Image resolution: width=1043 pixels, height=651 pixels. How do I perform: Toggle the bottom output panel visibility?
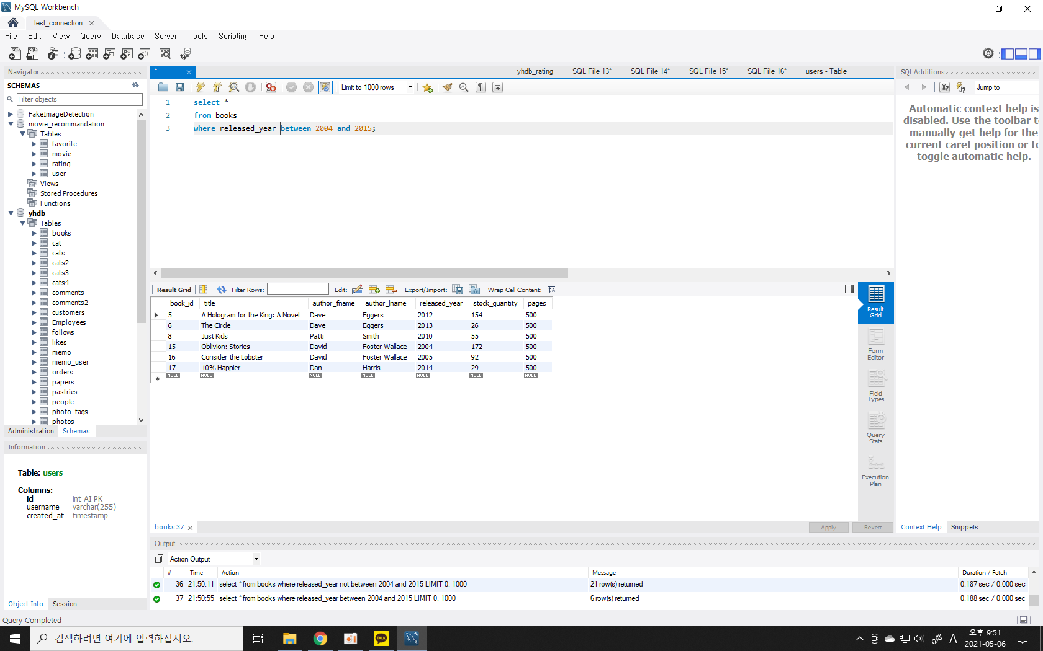(x=1021, y=54)
